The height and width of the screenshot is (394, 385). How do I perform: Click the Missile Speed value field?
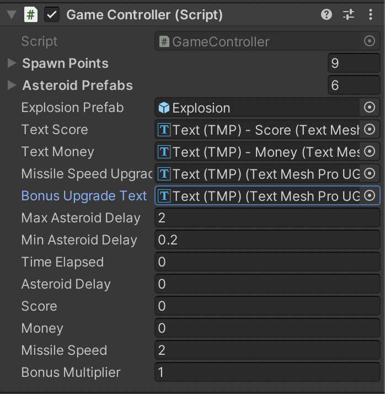pyautogui.click(x=268, y=350)
